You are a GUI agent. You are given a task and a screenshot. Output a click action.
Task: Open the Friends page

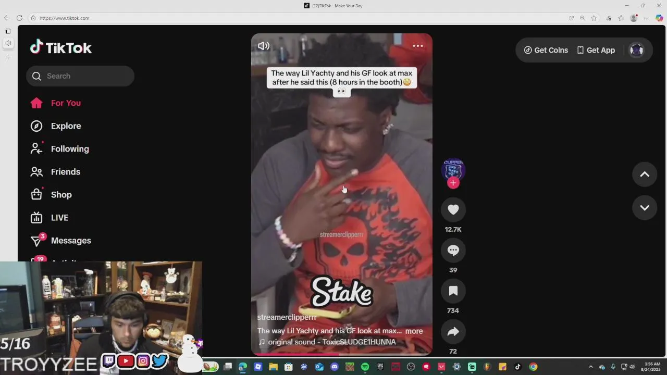click(x=55, y=172)
